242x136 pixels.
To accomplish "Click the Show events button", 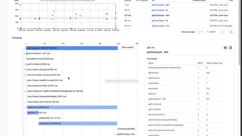I will tap(127, 48).
